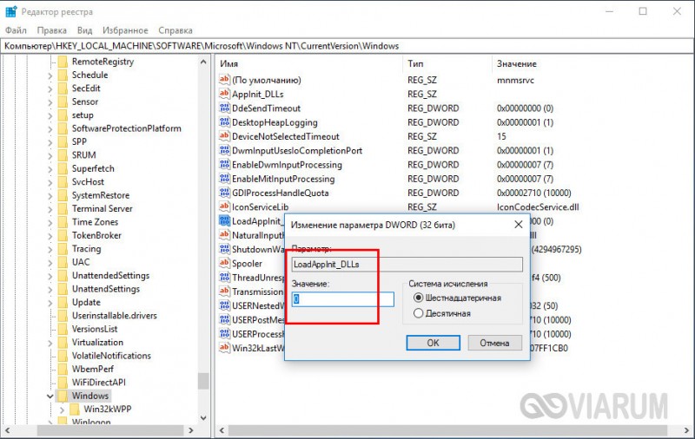Click the Terminal Server folder icon
The width and height of the screenshot is (695, 439).
pyautogui.click(x=63, y=208)
